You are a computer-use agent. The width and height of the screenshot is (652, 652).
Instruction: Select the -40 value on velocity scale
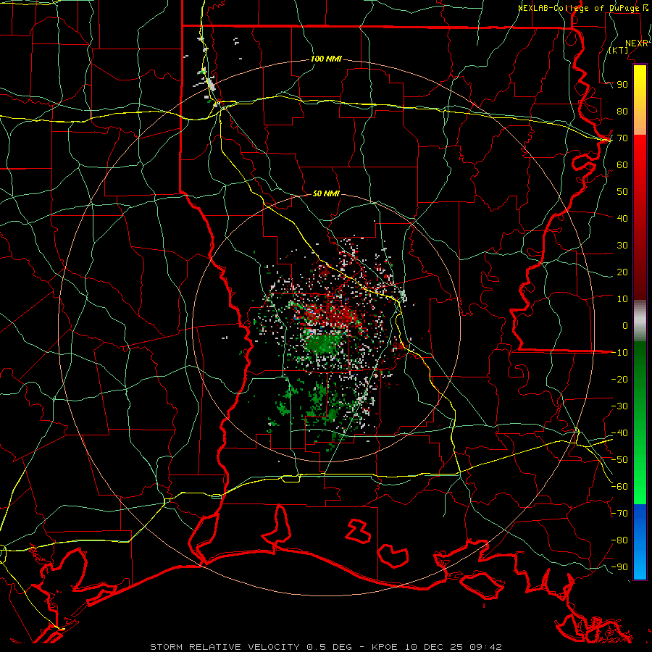[619, 433]
